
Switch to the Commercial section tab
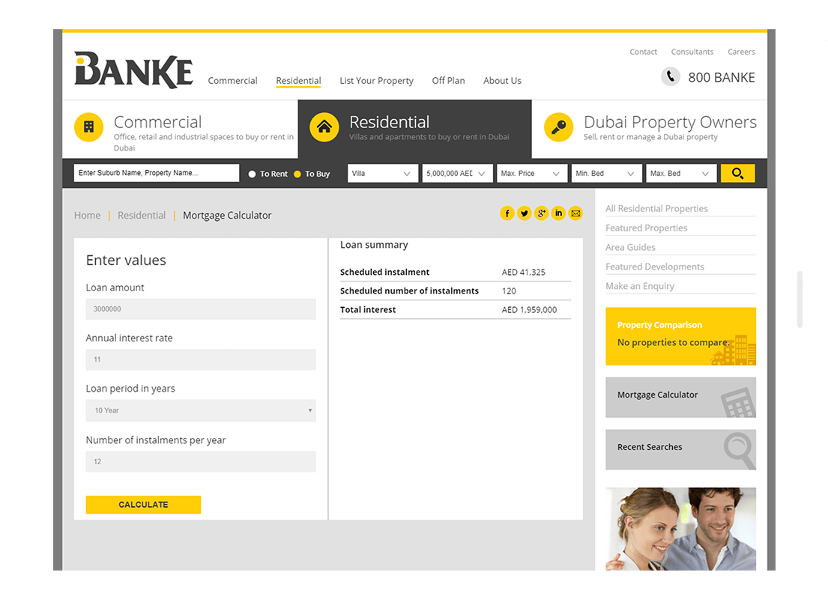pyautogui.click(x=180, y=130)
